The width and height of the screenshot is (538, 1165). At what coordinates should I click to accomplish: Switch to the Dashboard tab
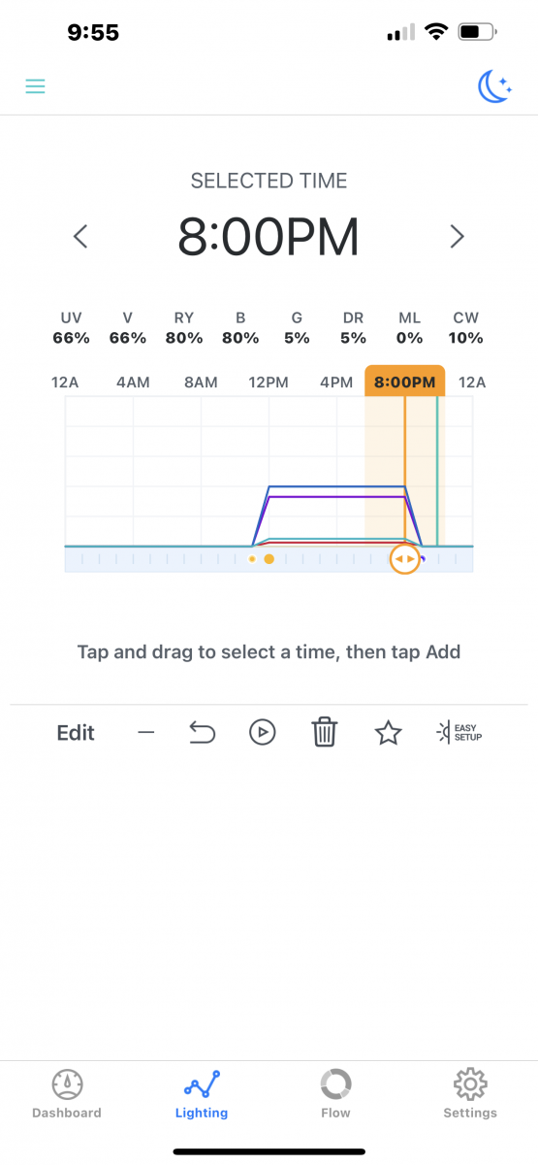click(67, 1094)
